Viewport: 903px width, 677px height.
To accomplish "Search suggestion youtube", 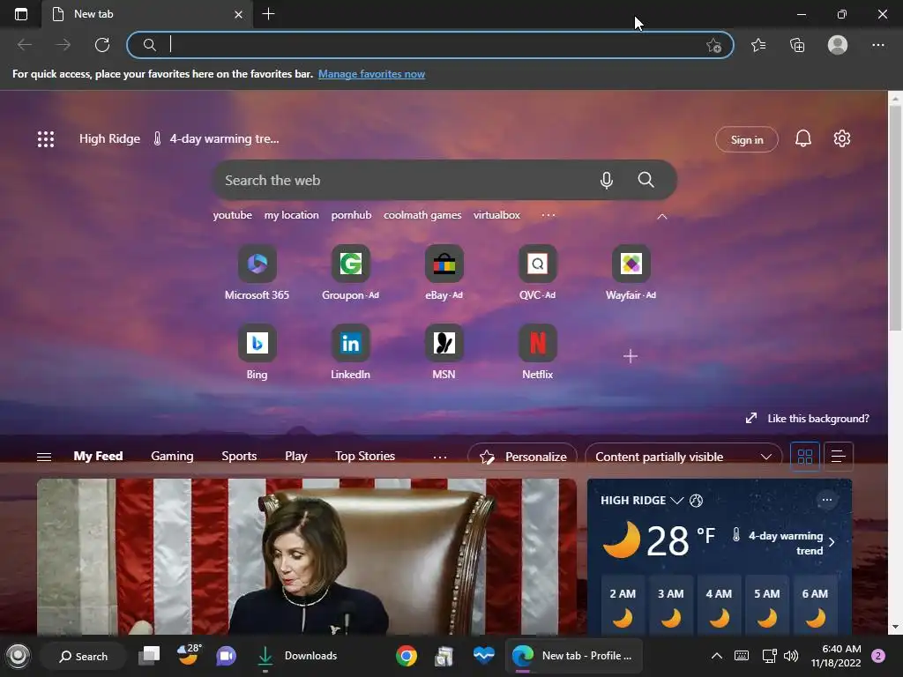I will click(232, 215).
